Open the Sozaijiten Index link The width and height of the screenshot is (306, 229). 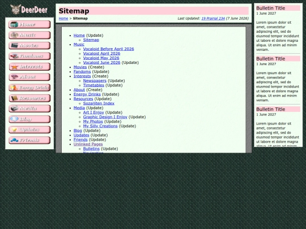(x=99, y=103)
